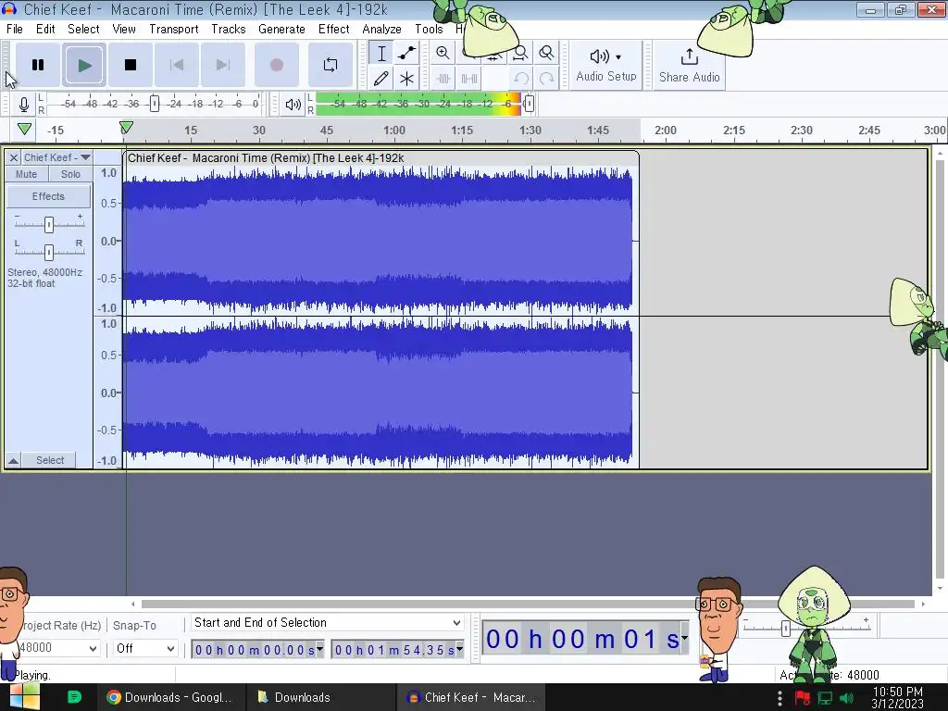Click the taskbar volume speaker icon

(x=848, y=698)
